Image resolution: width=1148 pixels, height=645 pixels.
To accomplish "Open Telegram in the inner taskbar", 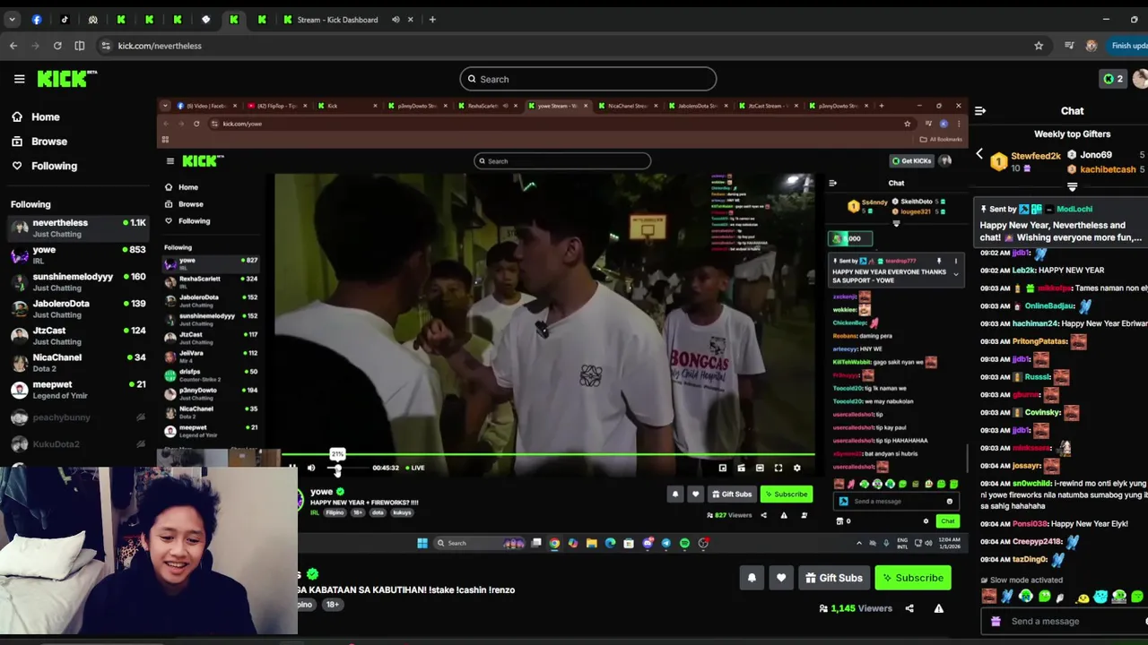I will pos(665,543).
